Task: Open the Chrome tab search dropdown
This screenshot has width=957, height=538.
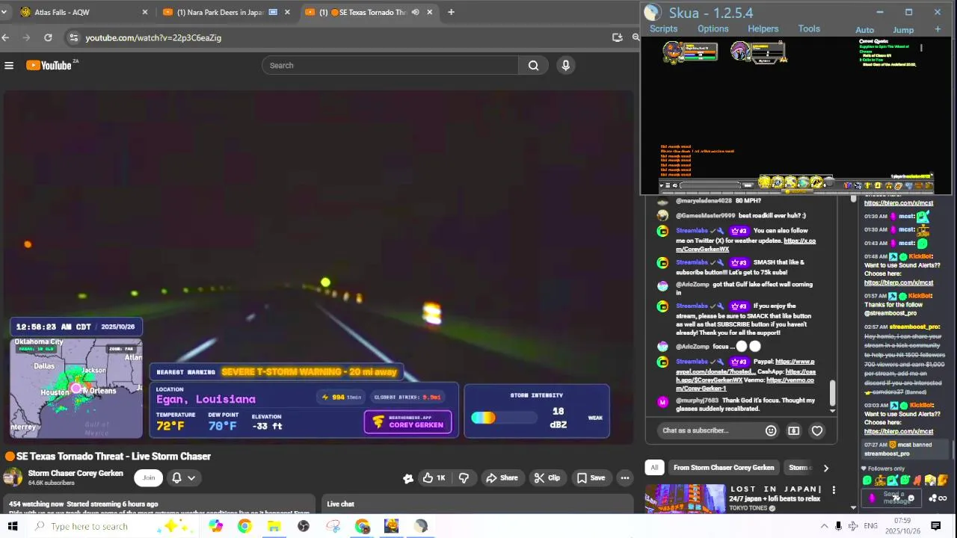Action: 4,12
